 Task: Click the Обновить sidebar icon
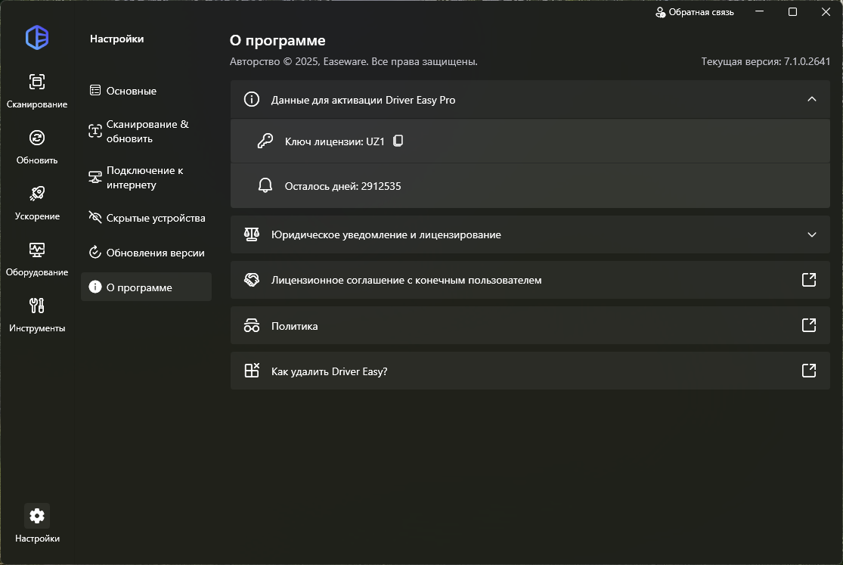pyautogui.click(x=37, y=138)
